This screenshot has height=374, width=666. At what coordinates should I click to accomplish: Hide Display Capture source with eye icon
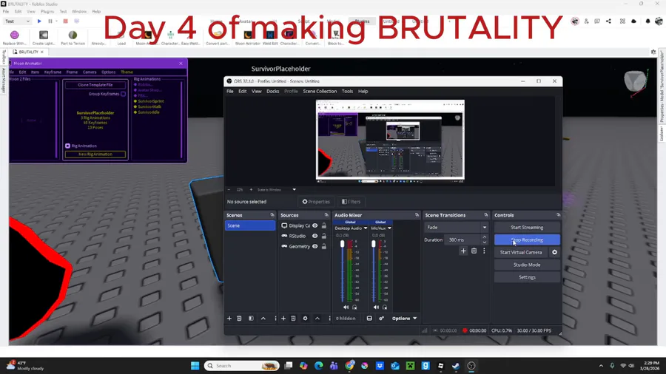[315, 225]
